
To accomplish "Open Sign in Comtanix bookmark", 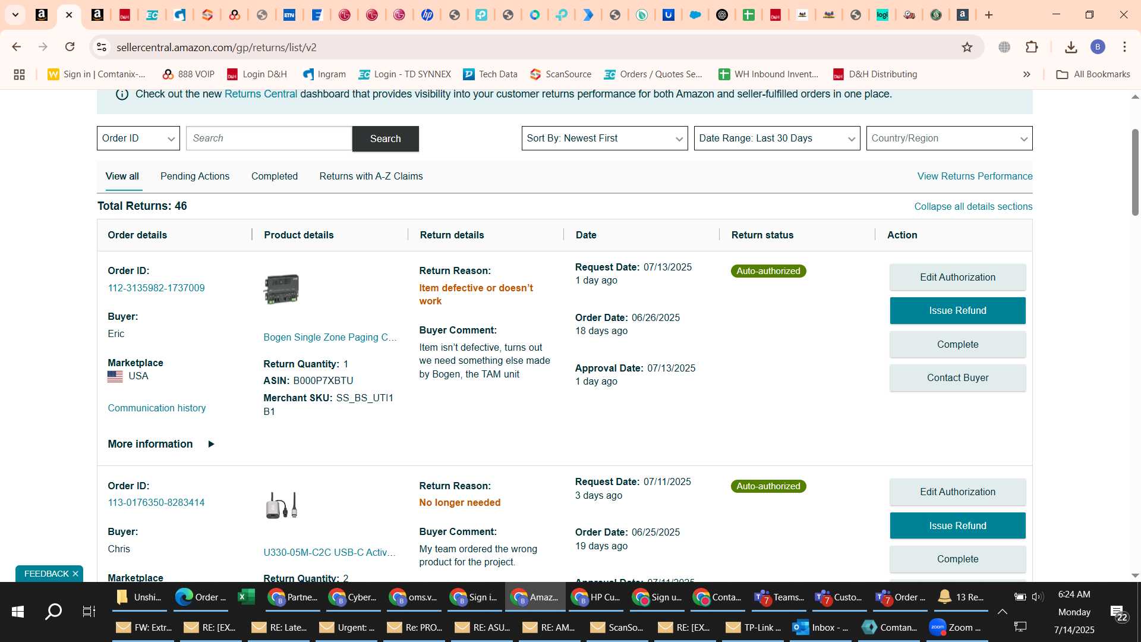I will pos(97,74).
